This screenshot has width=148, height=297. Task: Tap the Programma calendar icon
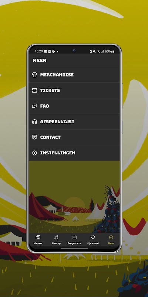[75, 237]
